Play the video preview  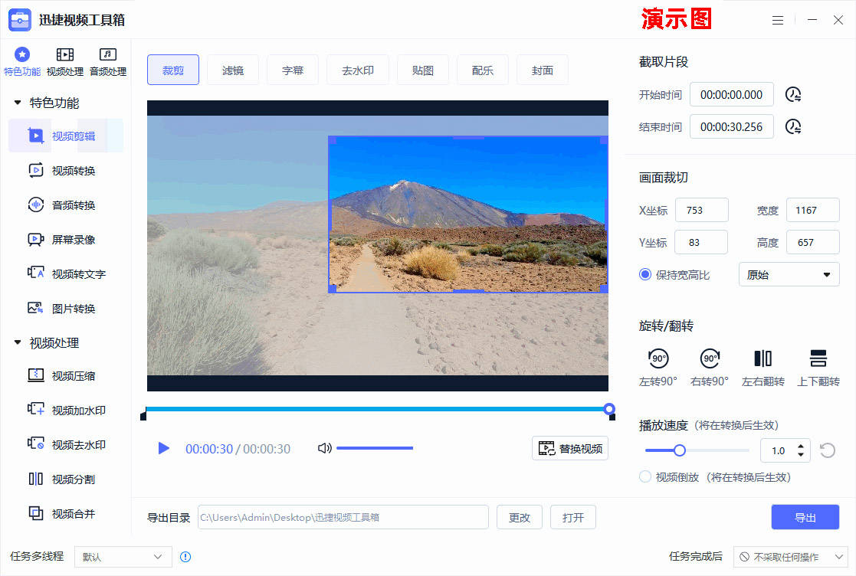(x=163, y=448)
